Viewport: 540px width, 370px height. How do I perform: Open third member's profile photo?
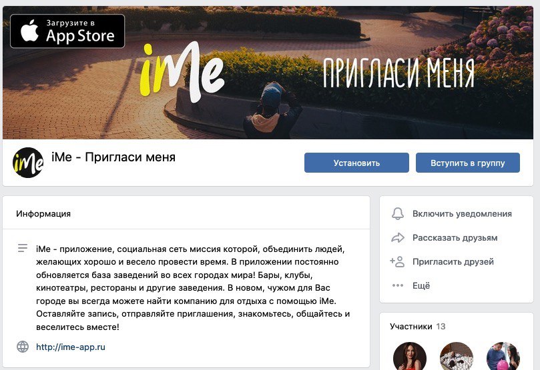point(503,356)
